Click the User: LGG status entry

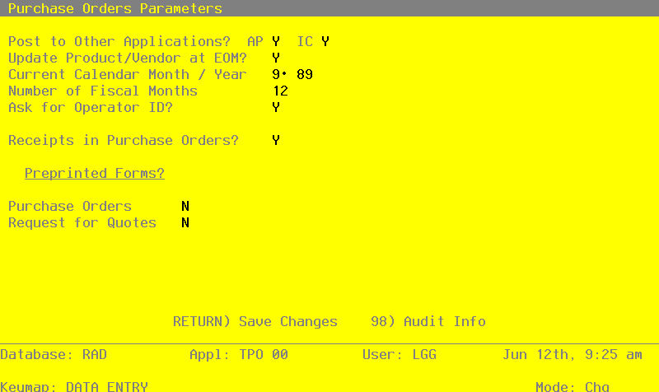click(x=400, y=355)
